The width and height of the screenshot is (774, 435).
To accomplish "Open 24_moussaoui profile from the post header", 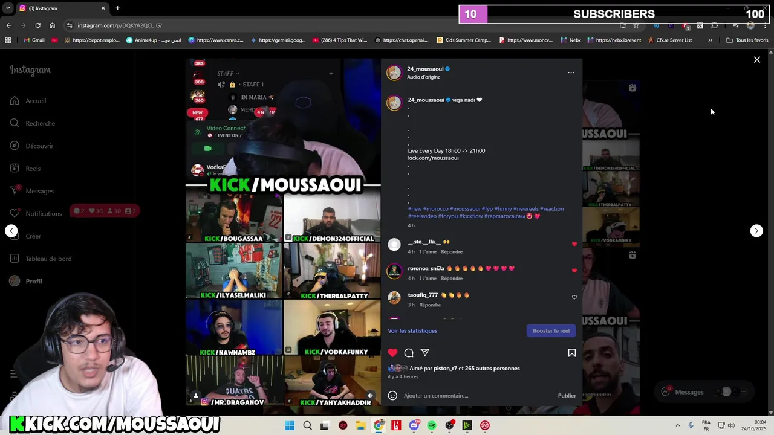I will 425,69.
